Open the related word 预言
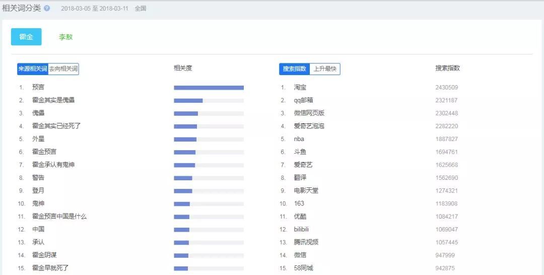The width and height of the screenshot is (544, 275). [38, 88]
